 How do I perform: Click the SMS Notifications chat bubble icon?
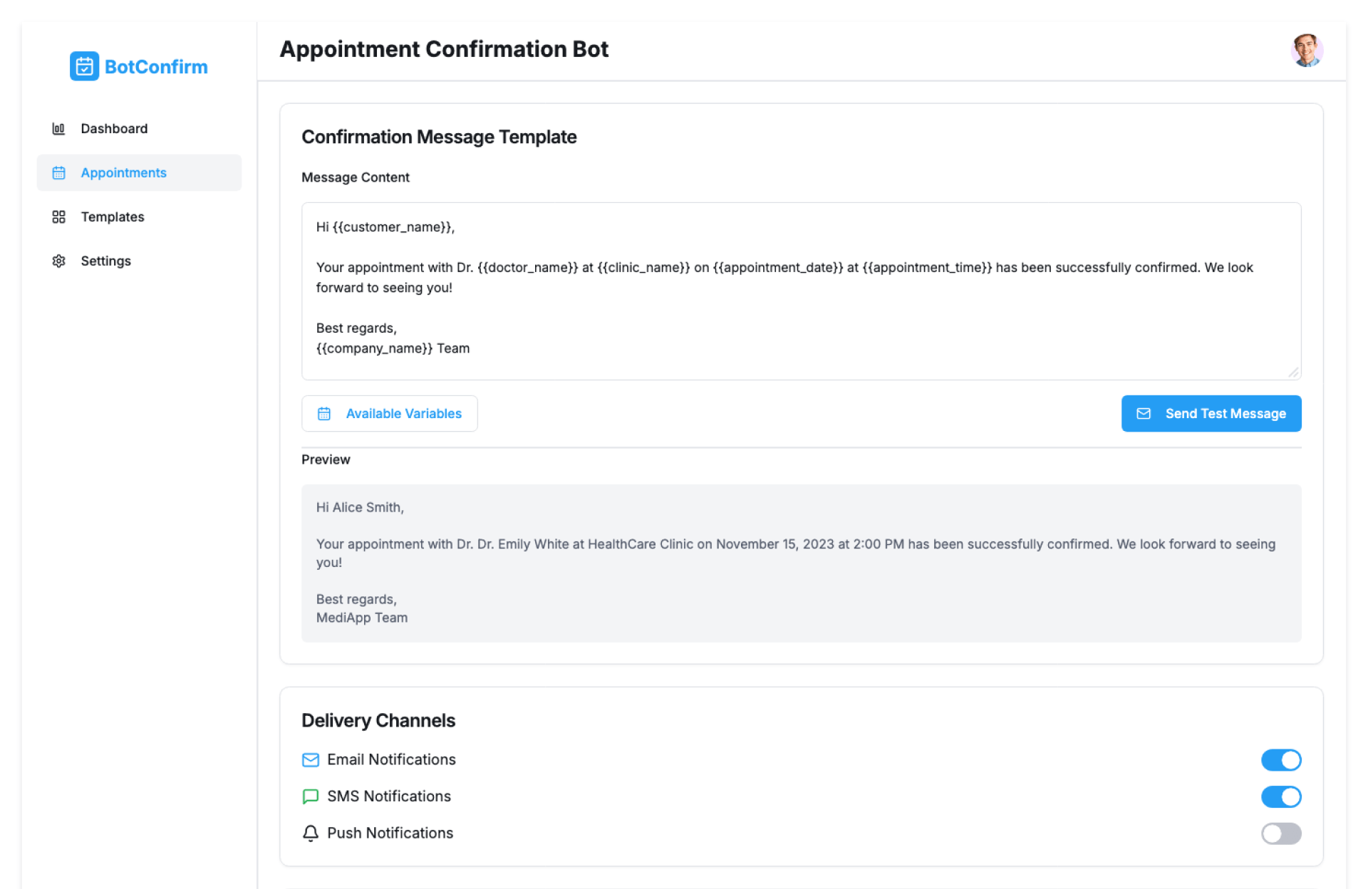pyautogui.click(x=311, y=796)
